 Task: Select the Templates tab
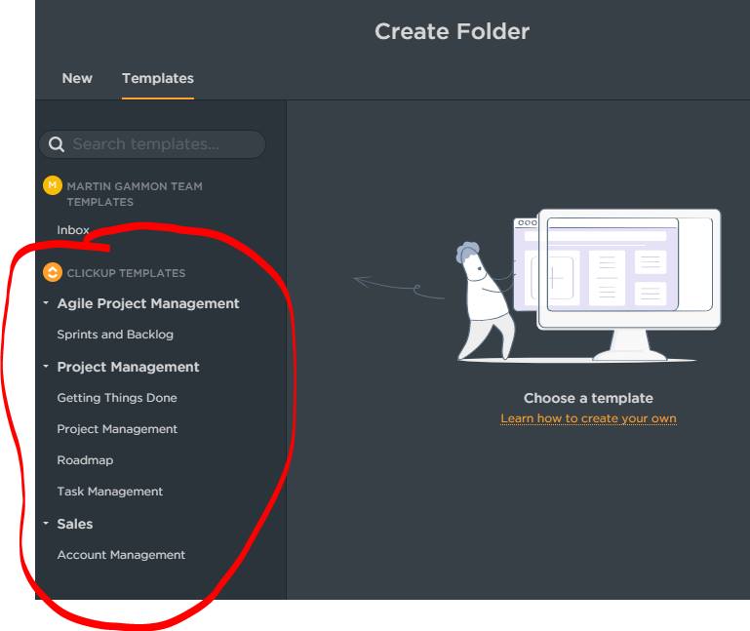(x=158, y=78)
